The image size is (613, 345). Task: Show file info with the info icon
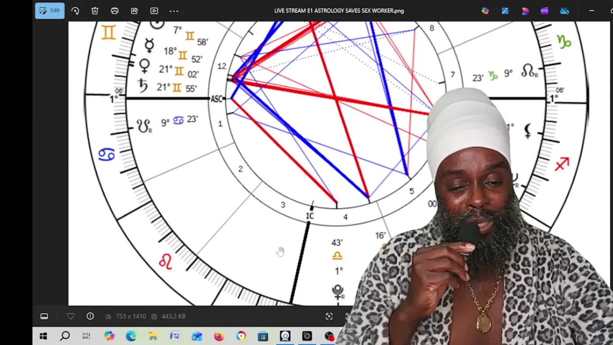tap(90, 316)
